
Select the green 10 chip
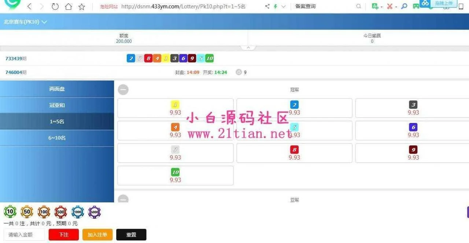pos(10,212)
